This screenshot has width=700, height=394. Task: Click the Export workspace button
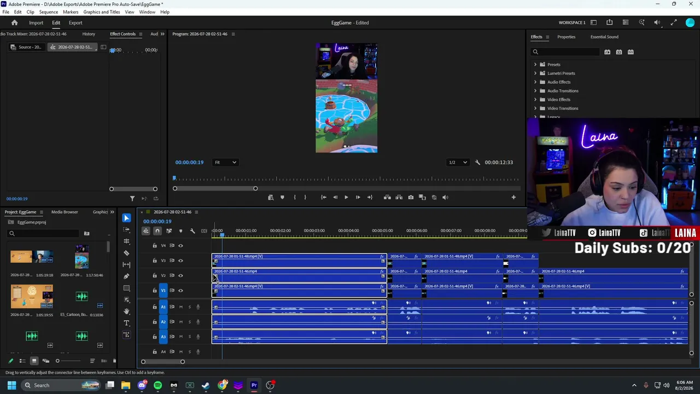pyautogui.click(x=75, y=23)
